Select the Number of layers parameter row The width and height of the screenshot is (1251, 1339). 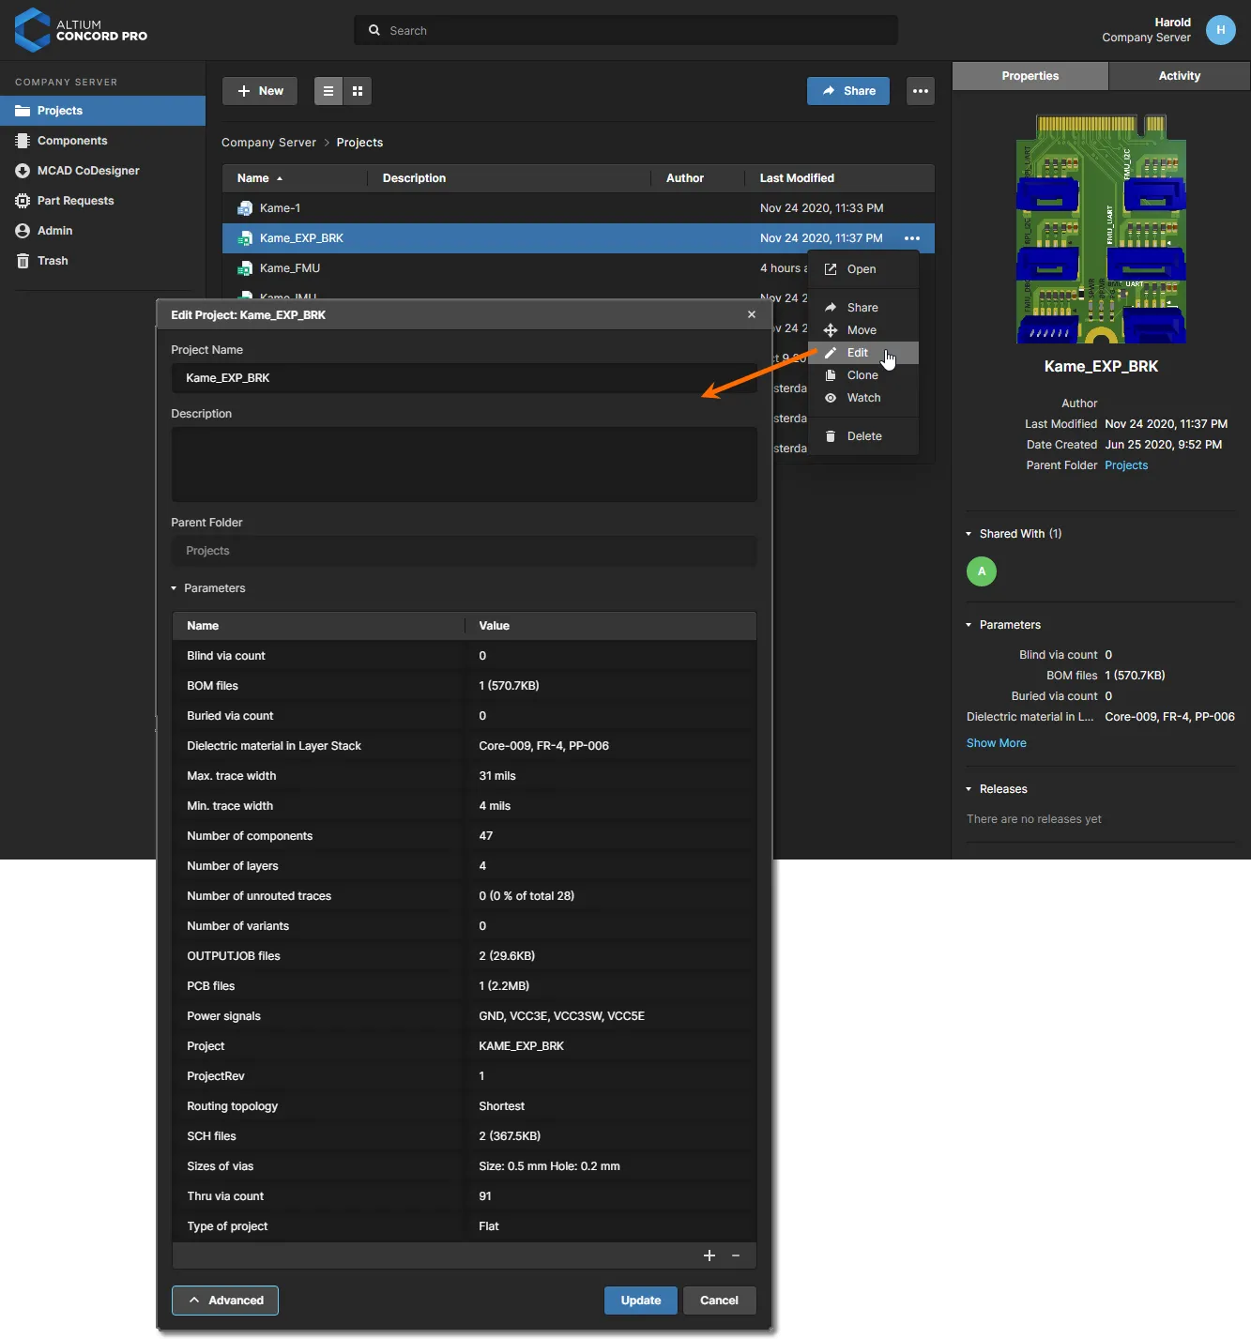[x=464, y=866]
